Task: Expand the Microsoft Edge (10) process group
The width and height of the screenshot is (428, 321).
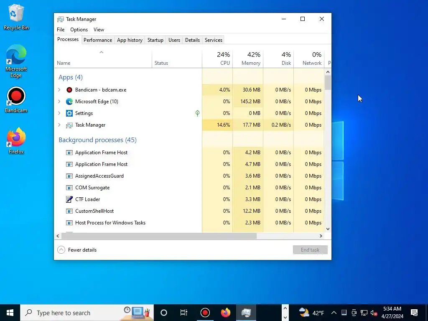Action: tap(59, 102)
